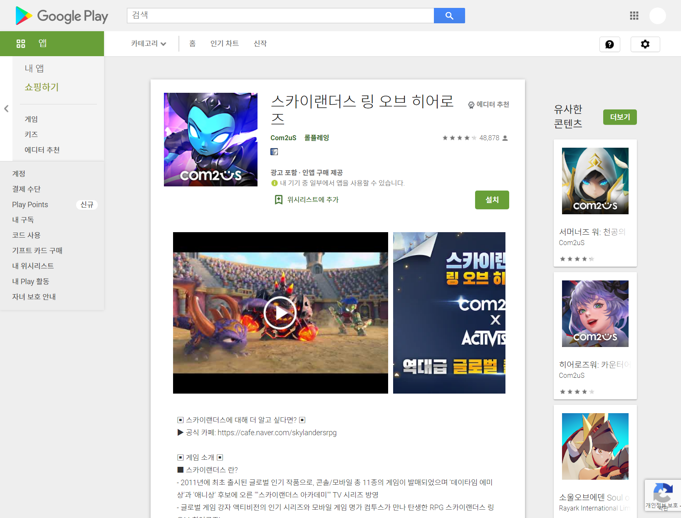Click the 앱 label in green header
The width and height of the screenshot is (681, 518).
42,43
